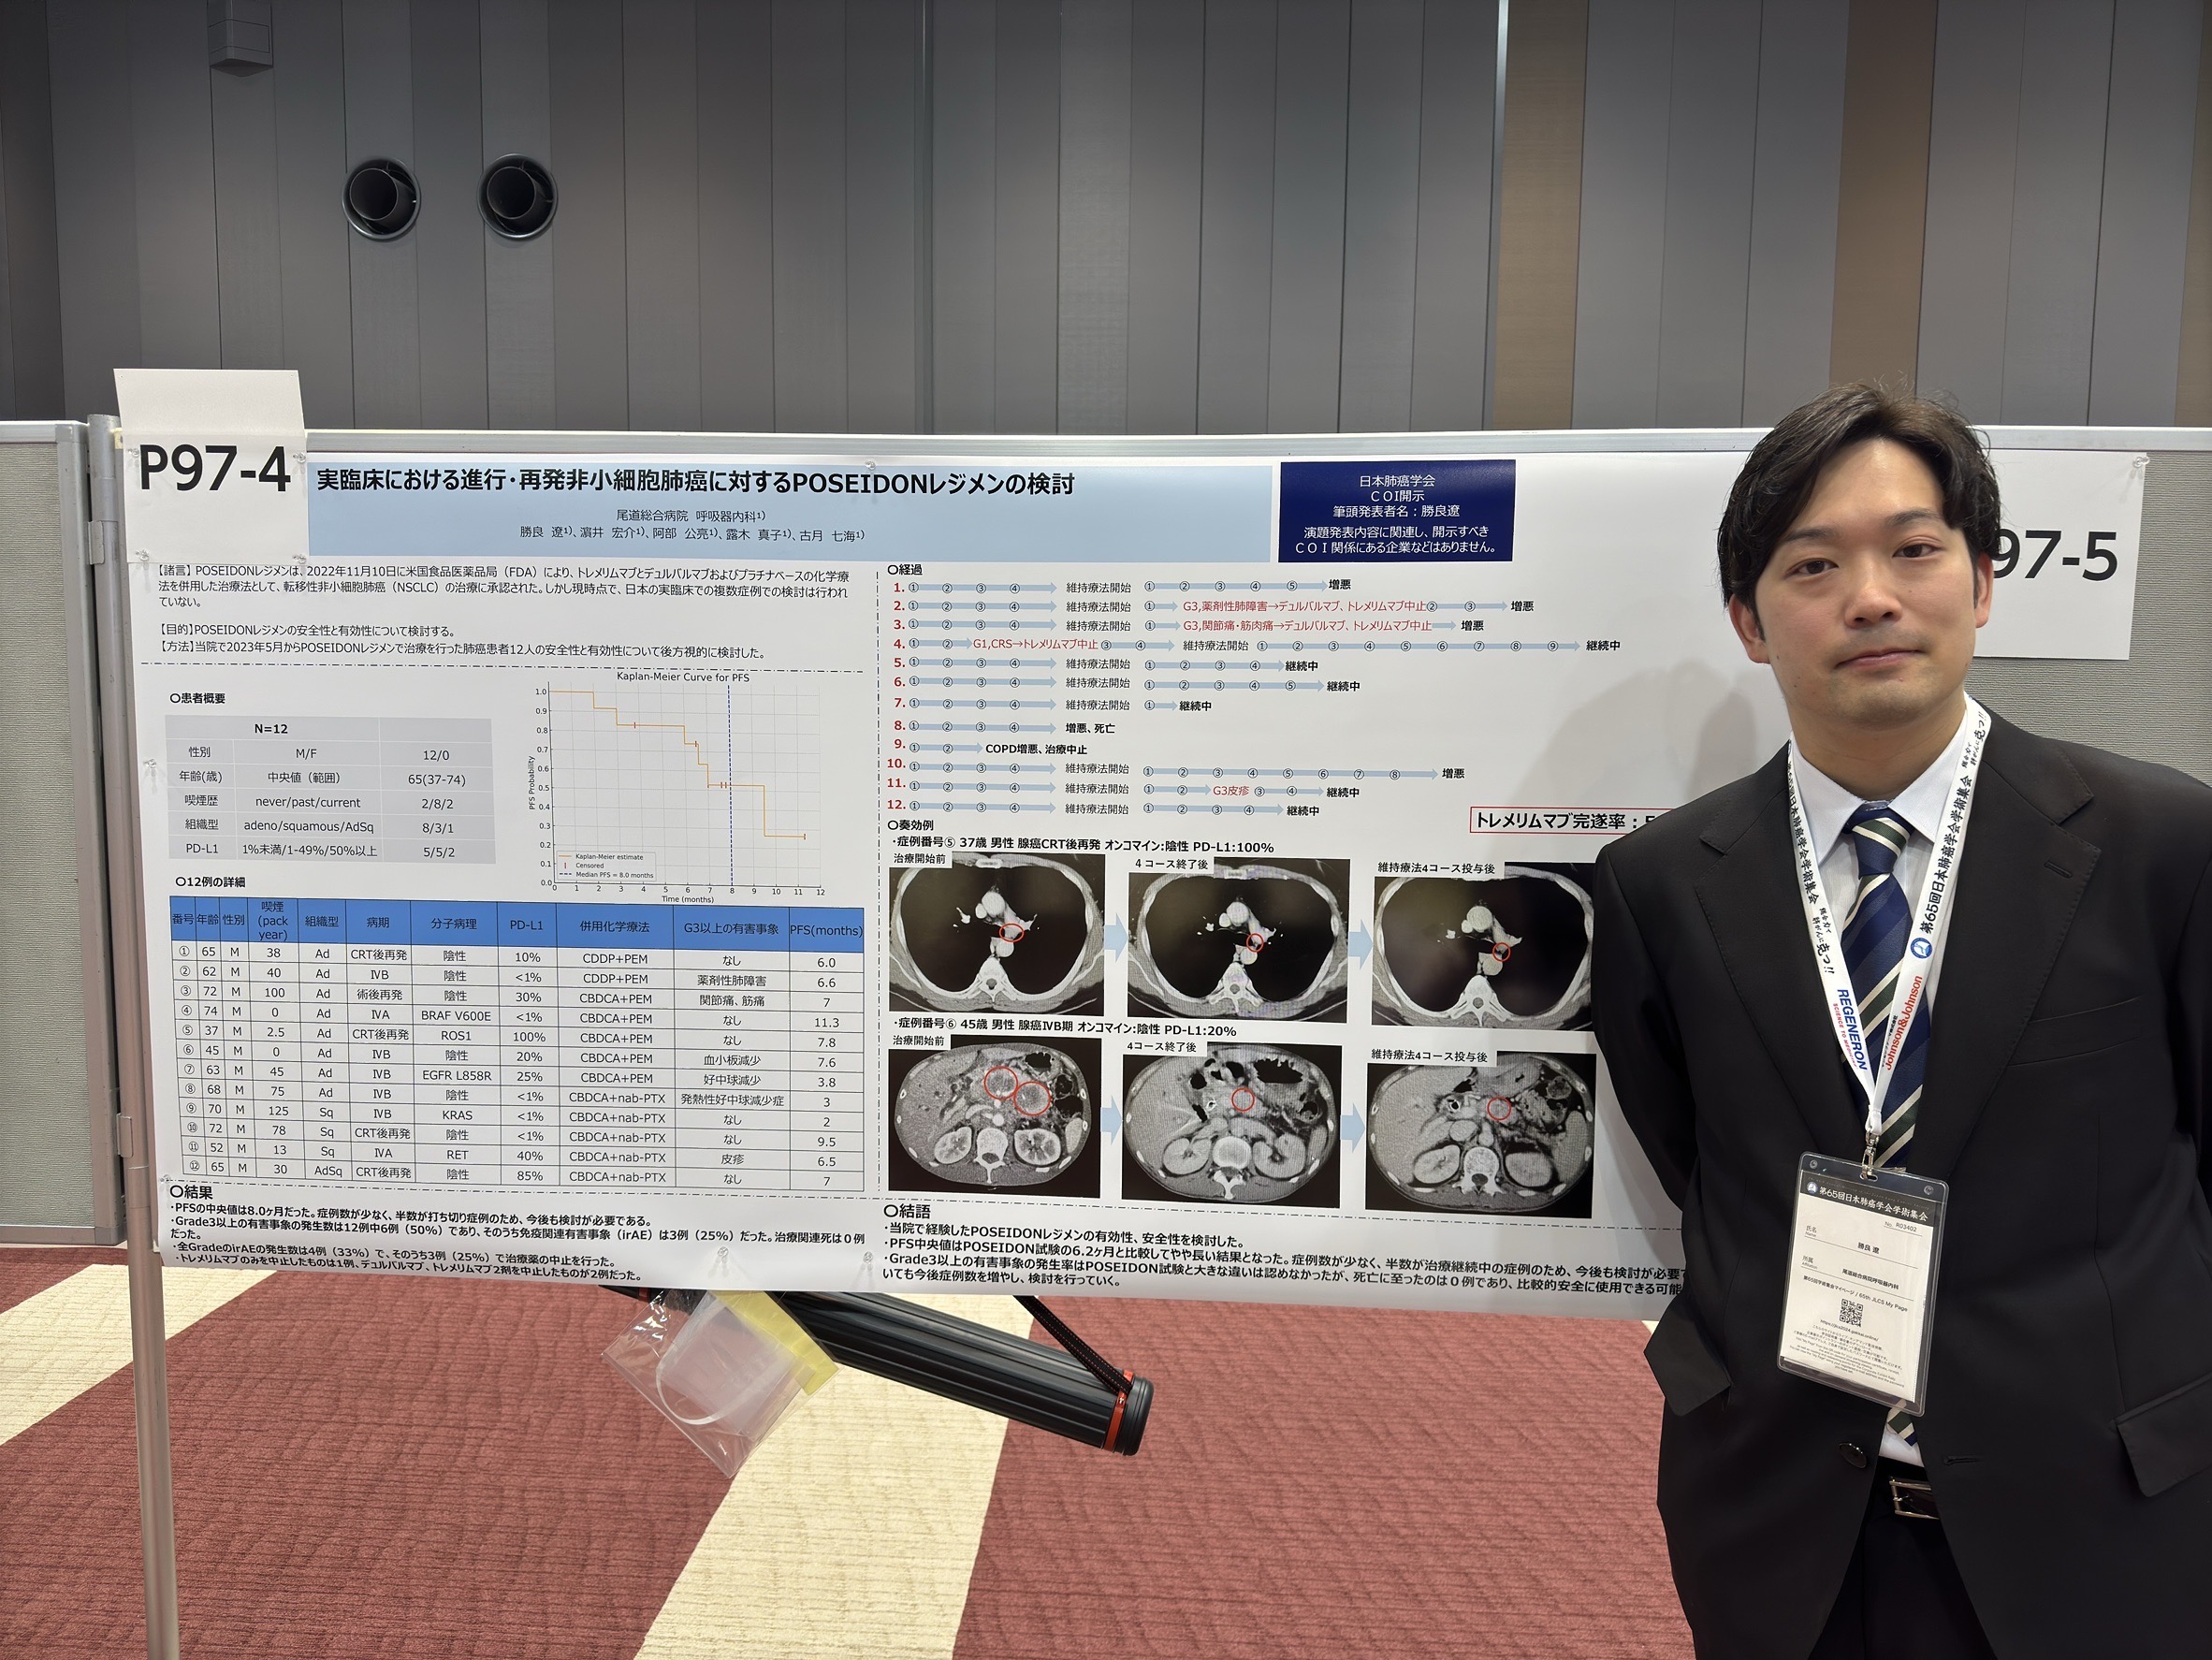This screenshot has height=1660, width=2212.
Task: Click the red G1,CRS→トレメリムマブ中止 note
Action: coord(1035,644)
